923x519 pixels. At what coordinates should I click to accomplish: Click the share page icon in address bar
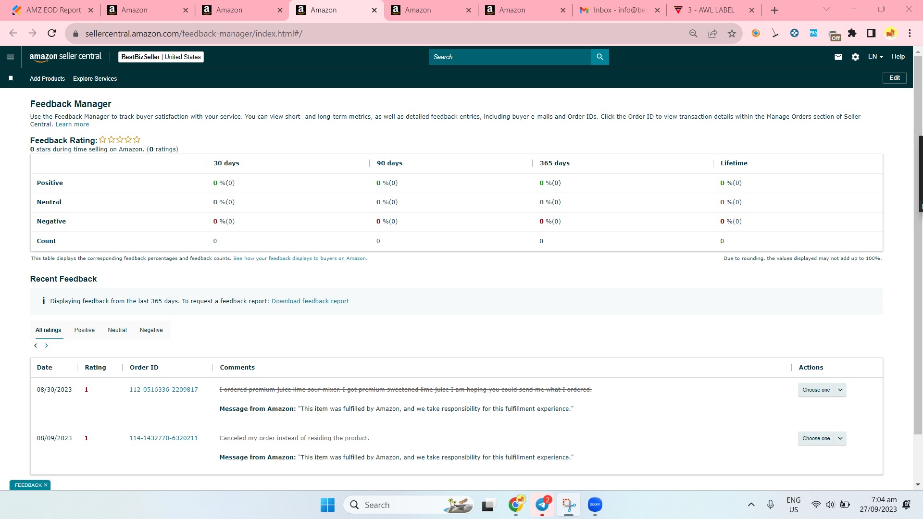pyautogui.click(x=712, y=33)
